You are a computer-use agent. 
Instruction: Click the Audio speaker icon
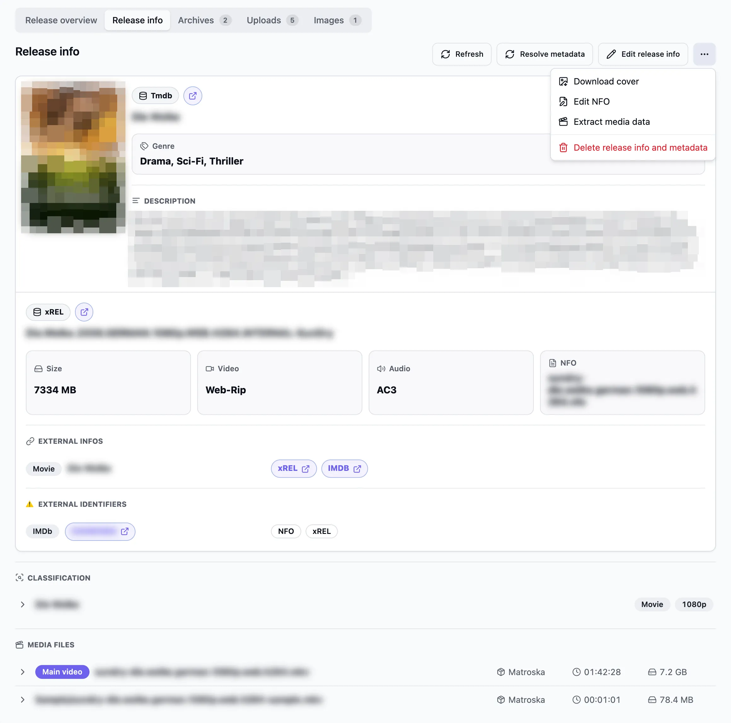pyautogui.click(x=381, y=369)
